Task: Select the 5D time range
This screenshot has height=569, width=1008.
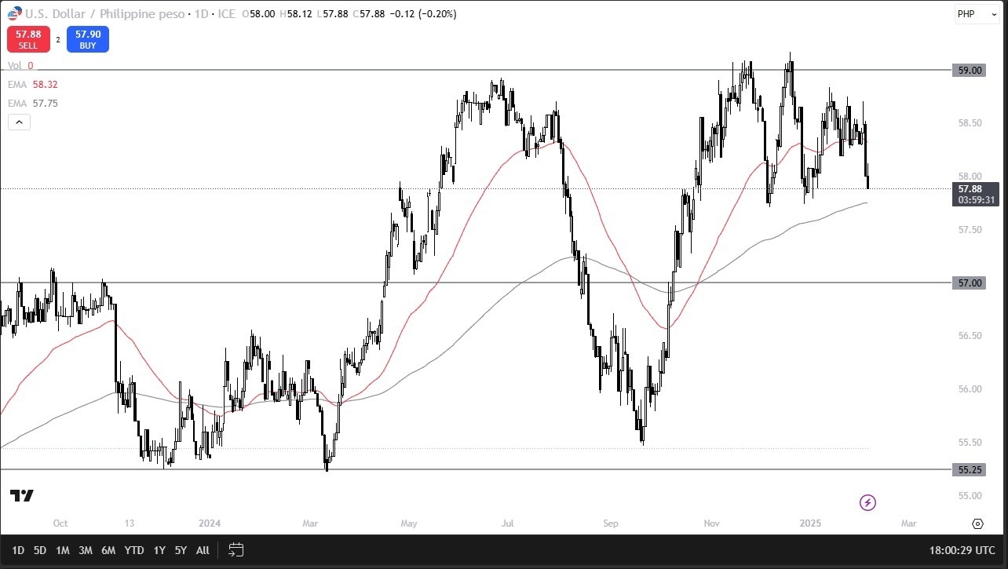Action: (x=40, y=550)
